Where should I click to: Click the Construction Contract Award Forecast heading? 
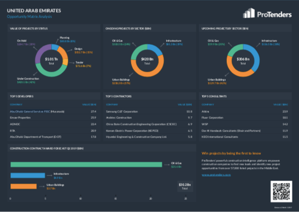pos(47,148)
